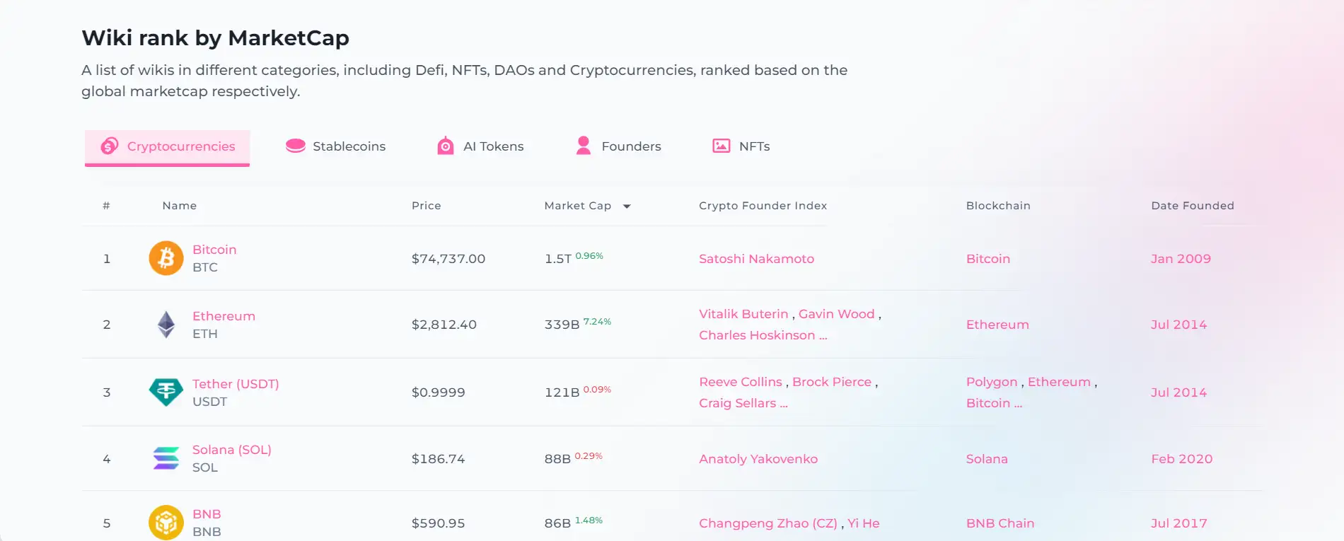Click the Tether USDT logo icon
Viewport: 1344px width, 541px height.
166,392
